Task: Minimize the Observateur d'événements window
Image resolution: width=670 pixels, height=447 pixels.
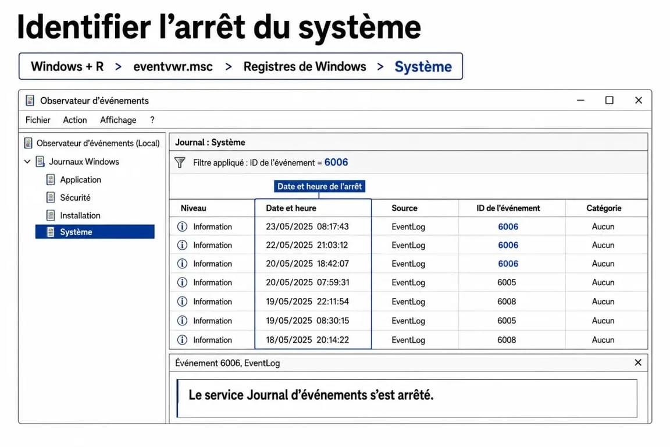Action: [x=580, y=101]
